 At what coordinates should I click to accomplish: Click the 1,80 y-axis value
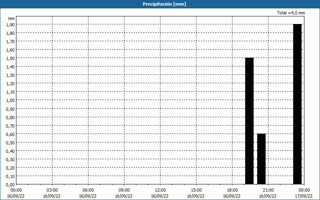(x=10, y=33)
